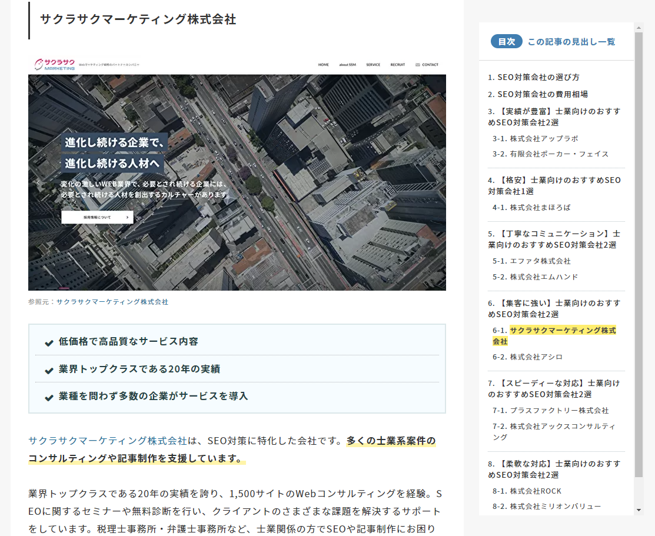Jump to section 3 【実績が豊富】 in contents
The image size is (655, 536).
(554, 117)
